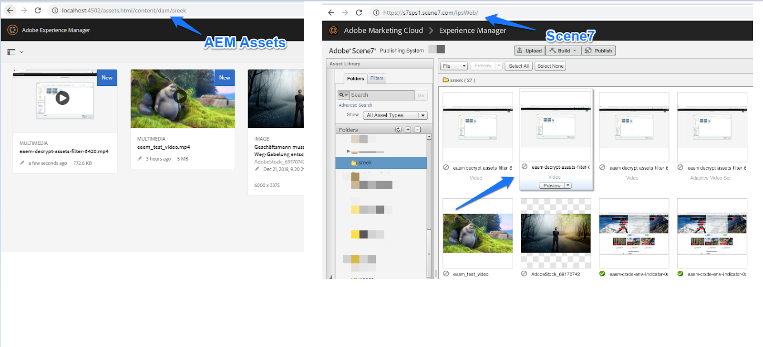Click the Preview button on hovered video card

(552, 185)
